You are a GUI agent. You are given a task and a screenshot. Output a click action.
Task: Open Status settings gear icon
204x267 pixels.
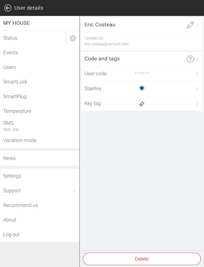click(x=73, y=38)
